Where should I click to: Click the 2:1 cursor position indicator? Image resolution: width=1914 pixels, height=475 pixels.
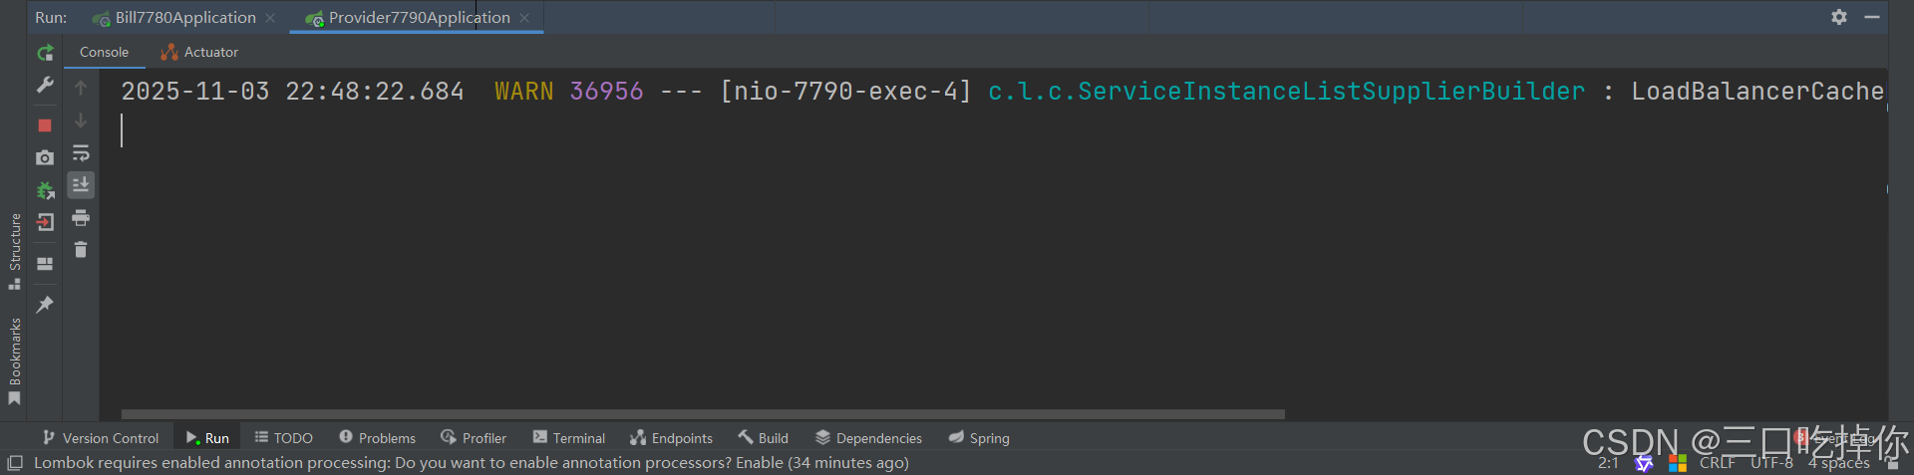(x=1608, y=463)
